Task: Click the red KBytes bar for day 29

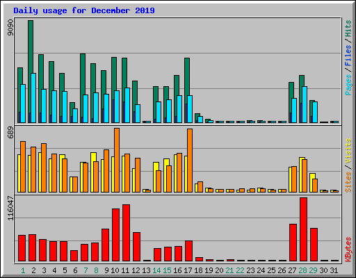Action: pos(314,245)
